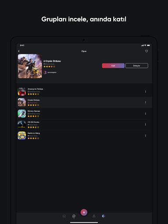Select the 'Kinory Games' title text
The image size is (168, 224).
tap(34, 111)
